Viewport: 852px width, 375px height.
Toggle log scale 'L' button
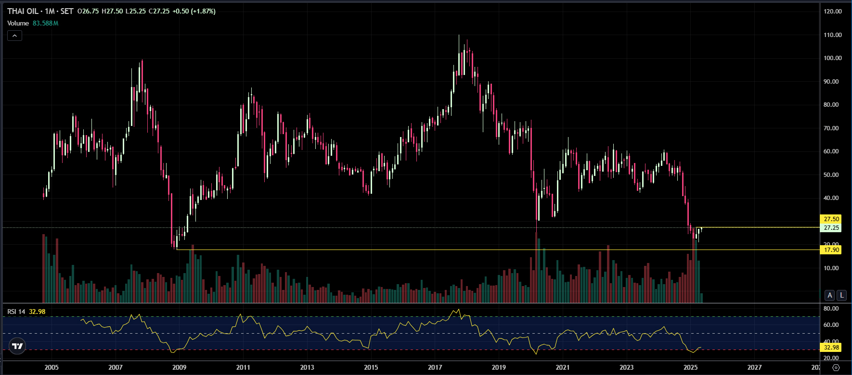tap(841, 295)
